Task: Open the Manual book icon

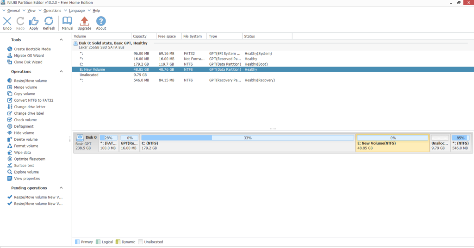Action: (67, 23)
